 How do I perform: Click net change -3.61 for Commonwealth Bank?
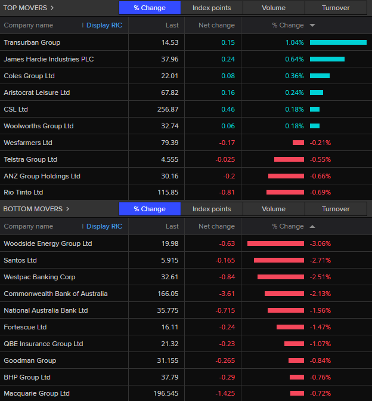coord(227,294)
